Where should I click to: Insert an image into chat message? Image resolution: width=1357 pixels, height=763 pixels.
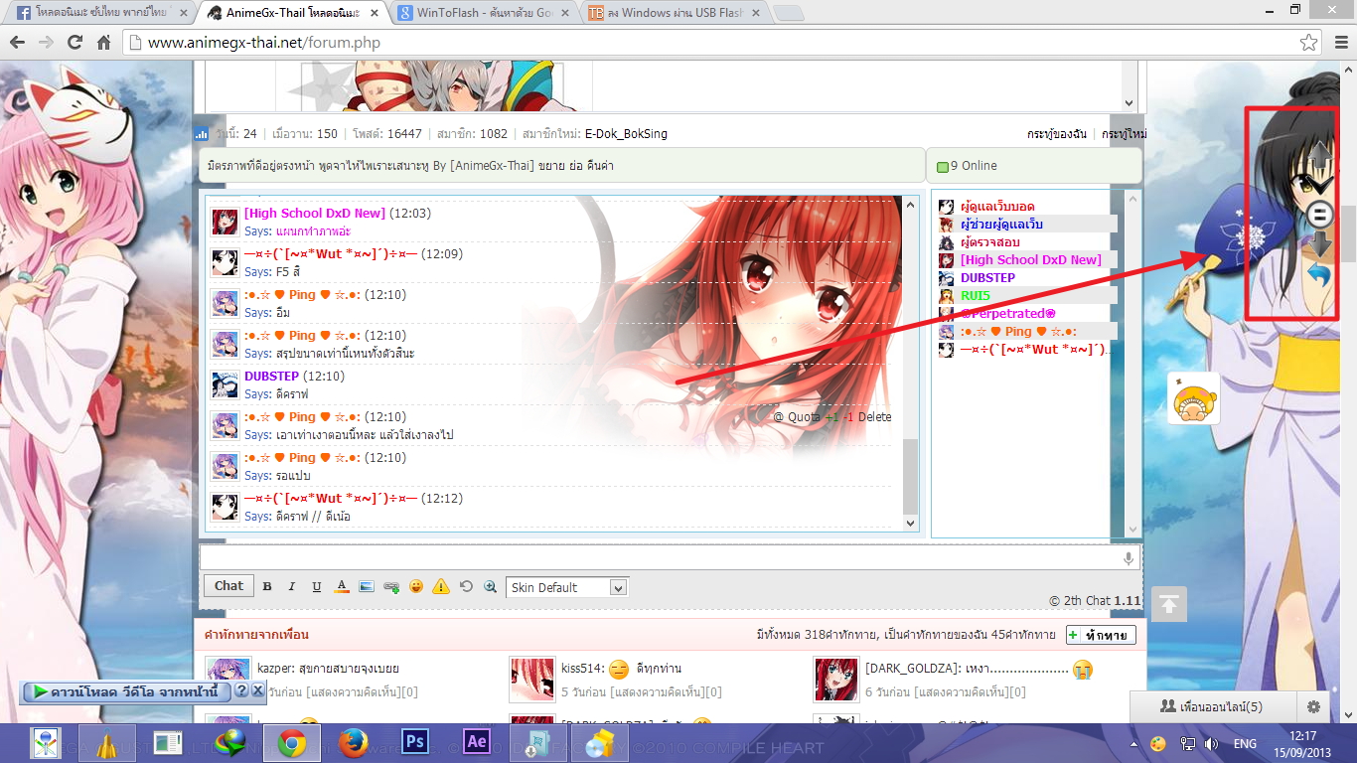(x=367, y=587)
